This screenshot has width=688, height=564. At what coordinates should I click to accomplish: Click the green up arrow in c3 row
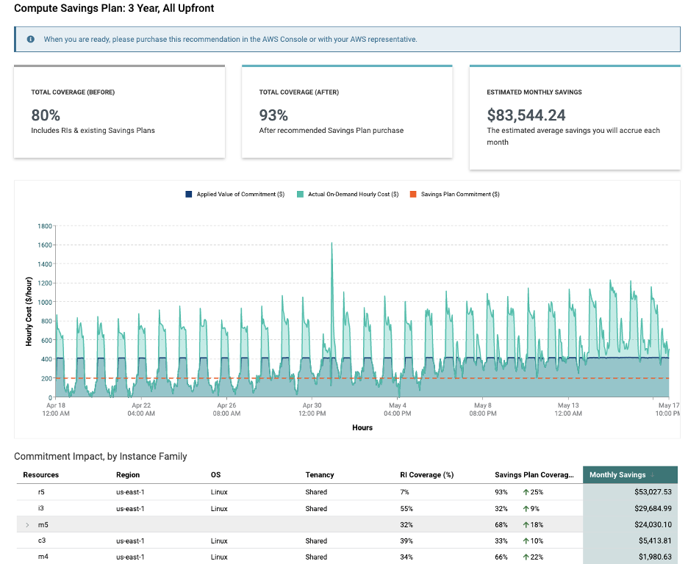point(526,541)
